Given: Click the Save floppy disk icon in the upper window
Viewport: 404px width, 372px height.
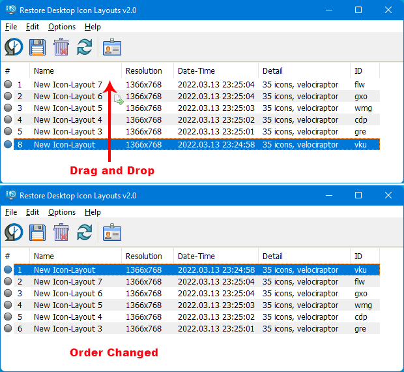Looking at the screenshot, I should [x=37, y=48].
